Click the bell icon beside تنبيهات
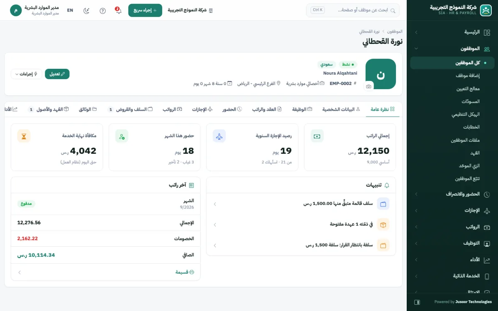This screenshot has height=311, width=498. (x=387, y=185)
